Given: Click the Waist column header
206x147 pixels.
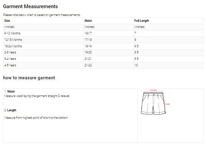Looking at the screenshot, I should (x=88, y=21).
